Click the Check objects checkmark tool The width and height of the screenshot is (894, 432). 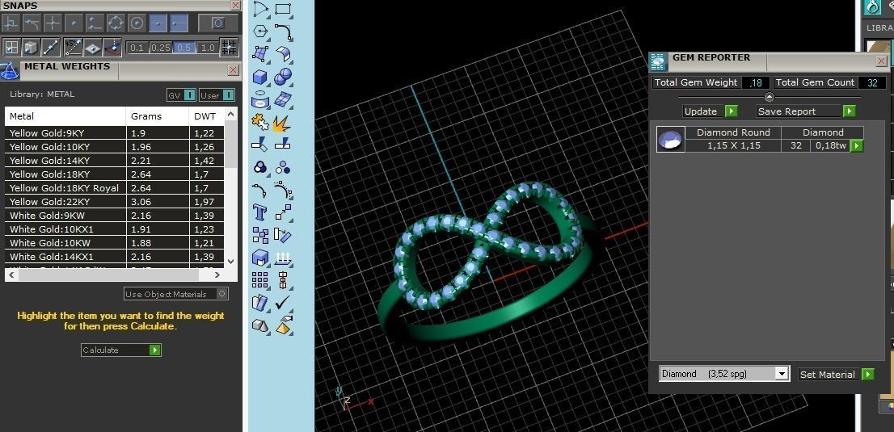click(x=283, y=303)
